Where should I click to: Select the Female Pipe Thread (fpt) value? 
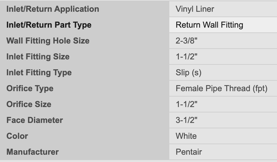[x=221, y=88]
